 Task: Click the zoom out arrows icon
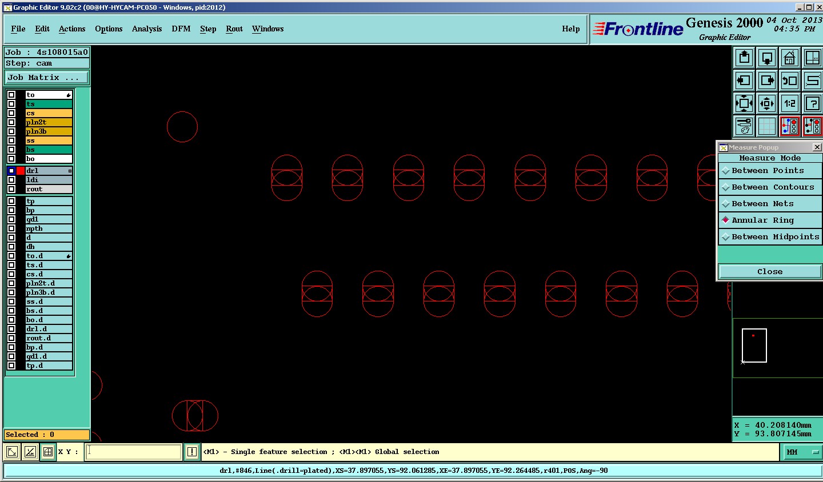[767, 103]
